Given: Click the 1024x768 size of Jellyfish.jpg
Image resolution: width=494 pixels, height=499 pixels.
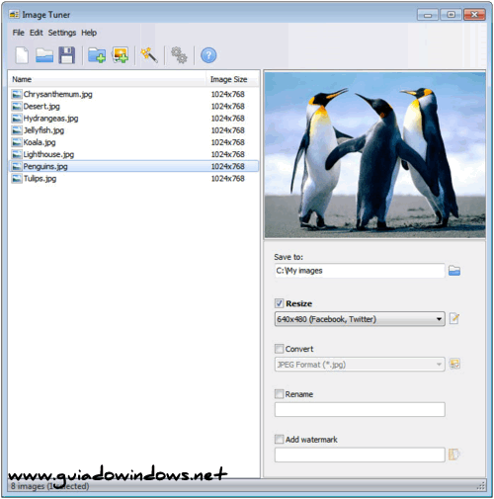Looking at the screenshot, I should click(228, 130).
